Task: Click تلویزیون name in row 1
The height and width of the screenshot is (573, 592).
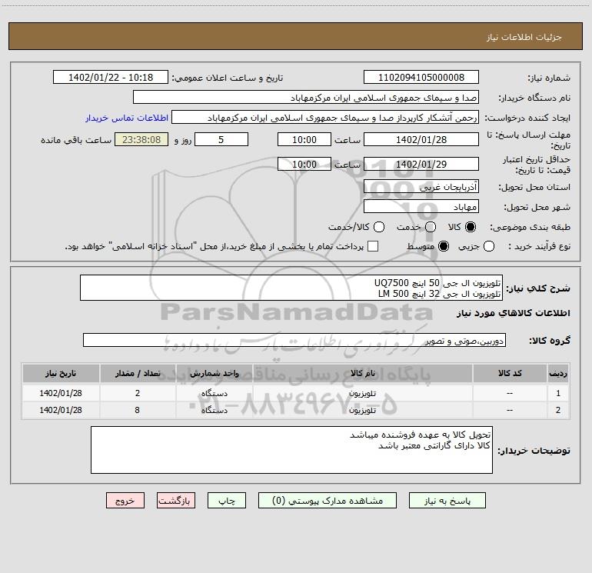Action: [362, 393]
